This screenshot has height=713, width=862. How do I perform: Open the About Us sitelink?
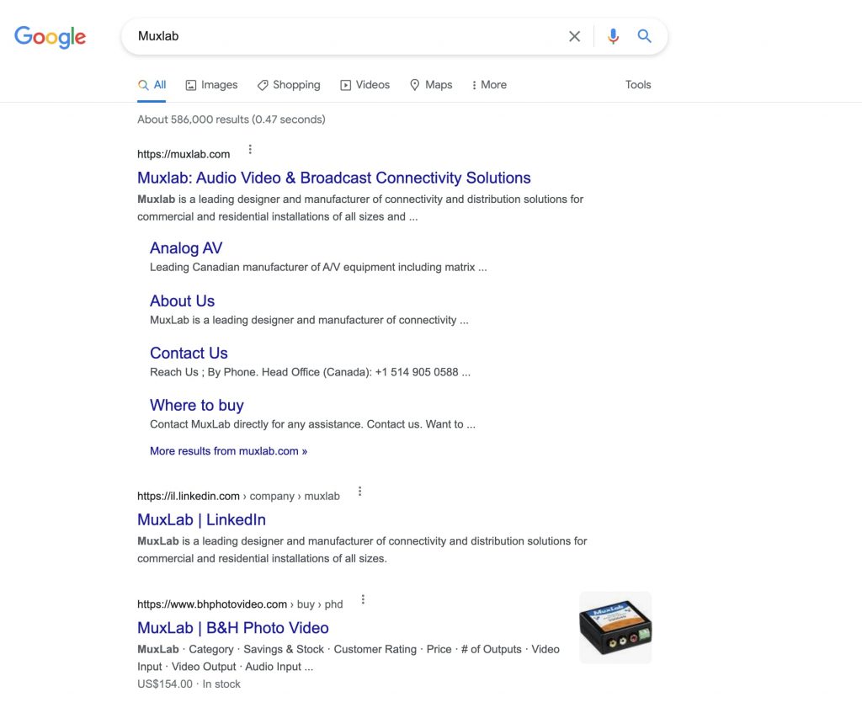(x=182, y=301)
